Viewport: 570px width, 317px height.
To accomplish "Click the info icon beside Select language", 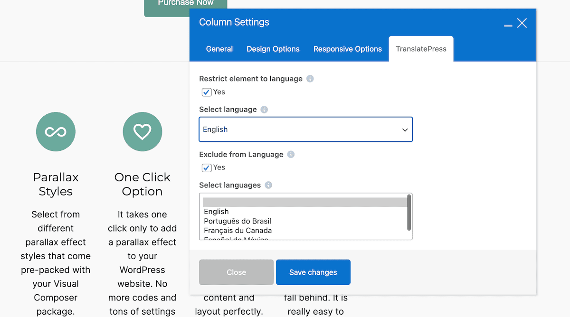I will pyautogui.click(x=264, y=109).
